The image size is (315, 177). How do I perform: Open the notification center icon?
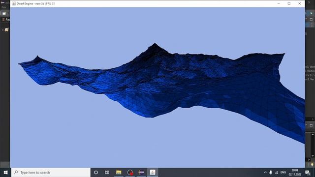pyautogui.click(x=308, y=173)
